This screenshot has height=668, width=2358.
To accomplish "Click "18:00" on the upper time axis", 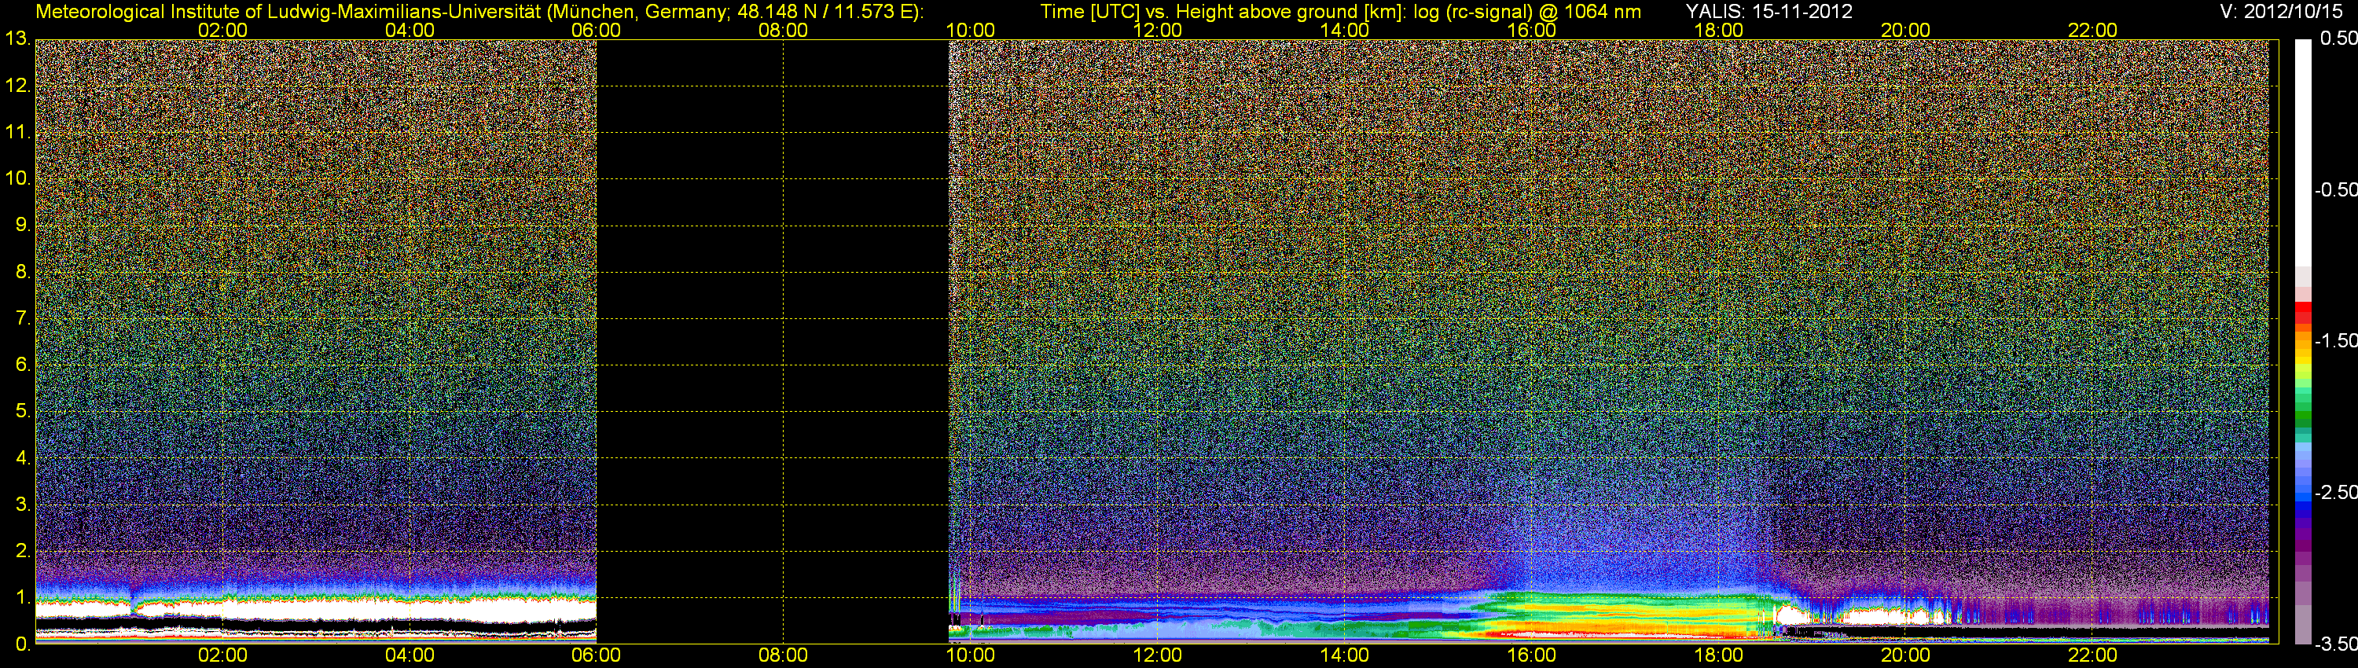I will 1718,30.
